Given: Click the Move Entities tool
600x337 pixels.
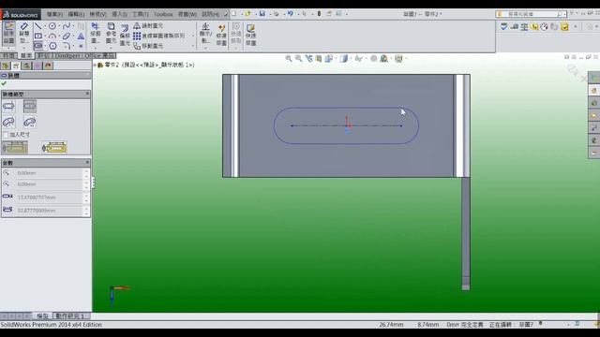Looking at the screenshot, I should click(x=148, y=46).
